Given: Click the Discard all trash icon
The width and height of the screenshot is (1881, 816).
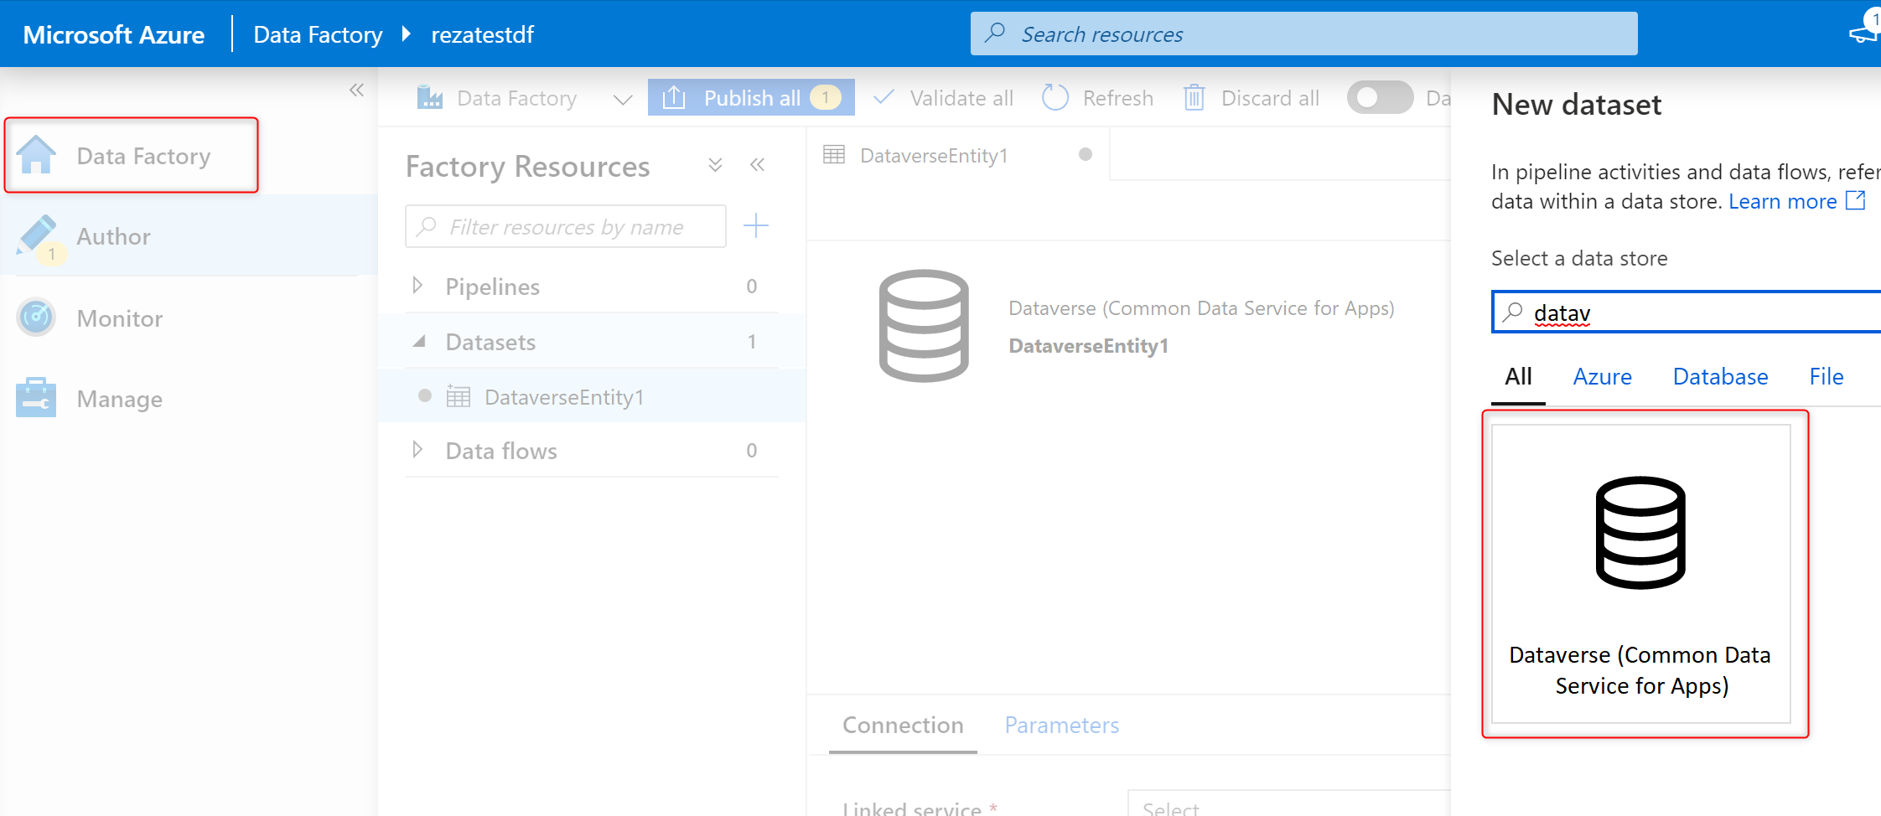Looking at the screenshot, I should click(x=1194, y=97).
